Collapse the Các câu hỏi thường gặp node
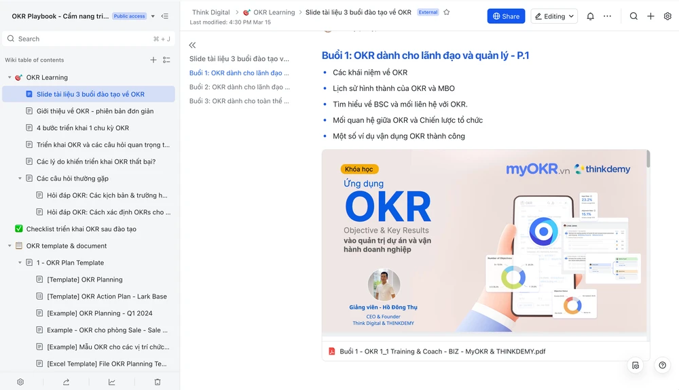679x390 pixels. (20, 178)
